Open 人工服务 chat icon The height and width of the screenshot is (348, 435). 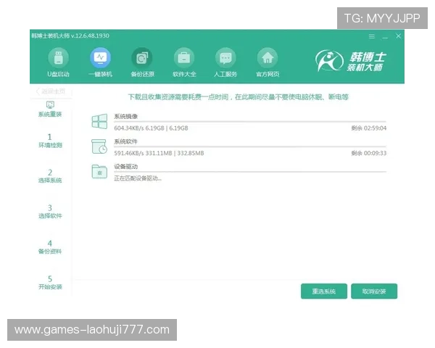coord(225,58)
